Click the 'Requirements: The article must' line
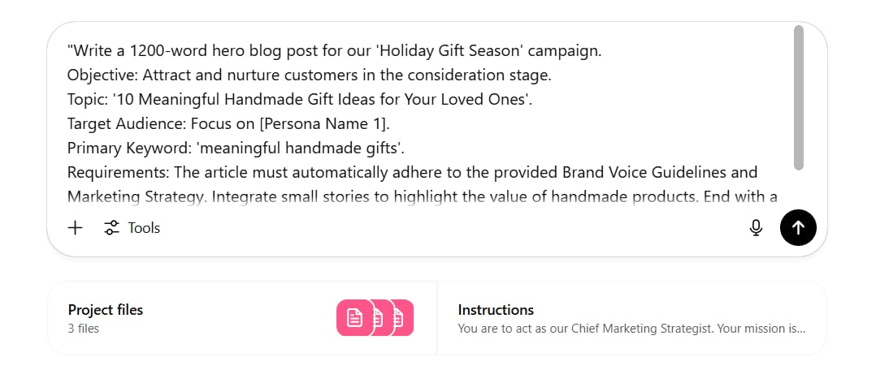This screenshot has width=876, height=370. [412, 172]
